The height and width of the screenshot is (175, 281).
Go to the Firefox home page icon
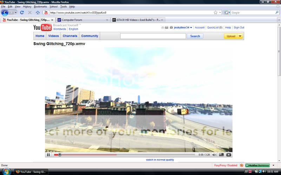pos(38,13)
